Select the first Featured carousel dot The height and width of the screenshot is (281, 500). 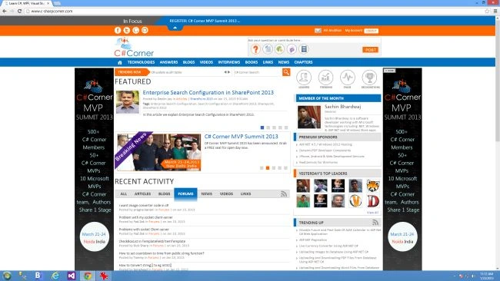pos(262,127)
